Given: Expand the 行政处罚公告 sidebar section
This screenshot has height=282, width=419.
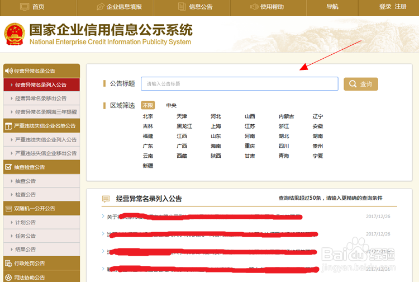Looking at the screenshot, I should coord(42,264).
